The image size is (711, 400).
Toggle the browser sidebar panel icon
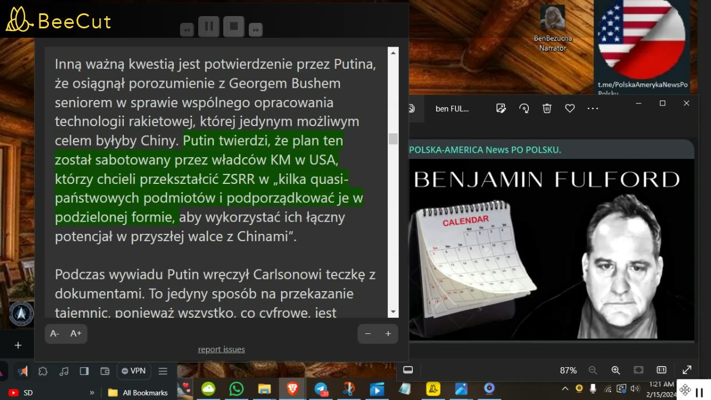point(84,371)
